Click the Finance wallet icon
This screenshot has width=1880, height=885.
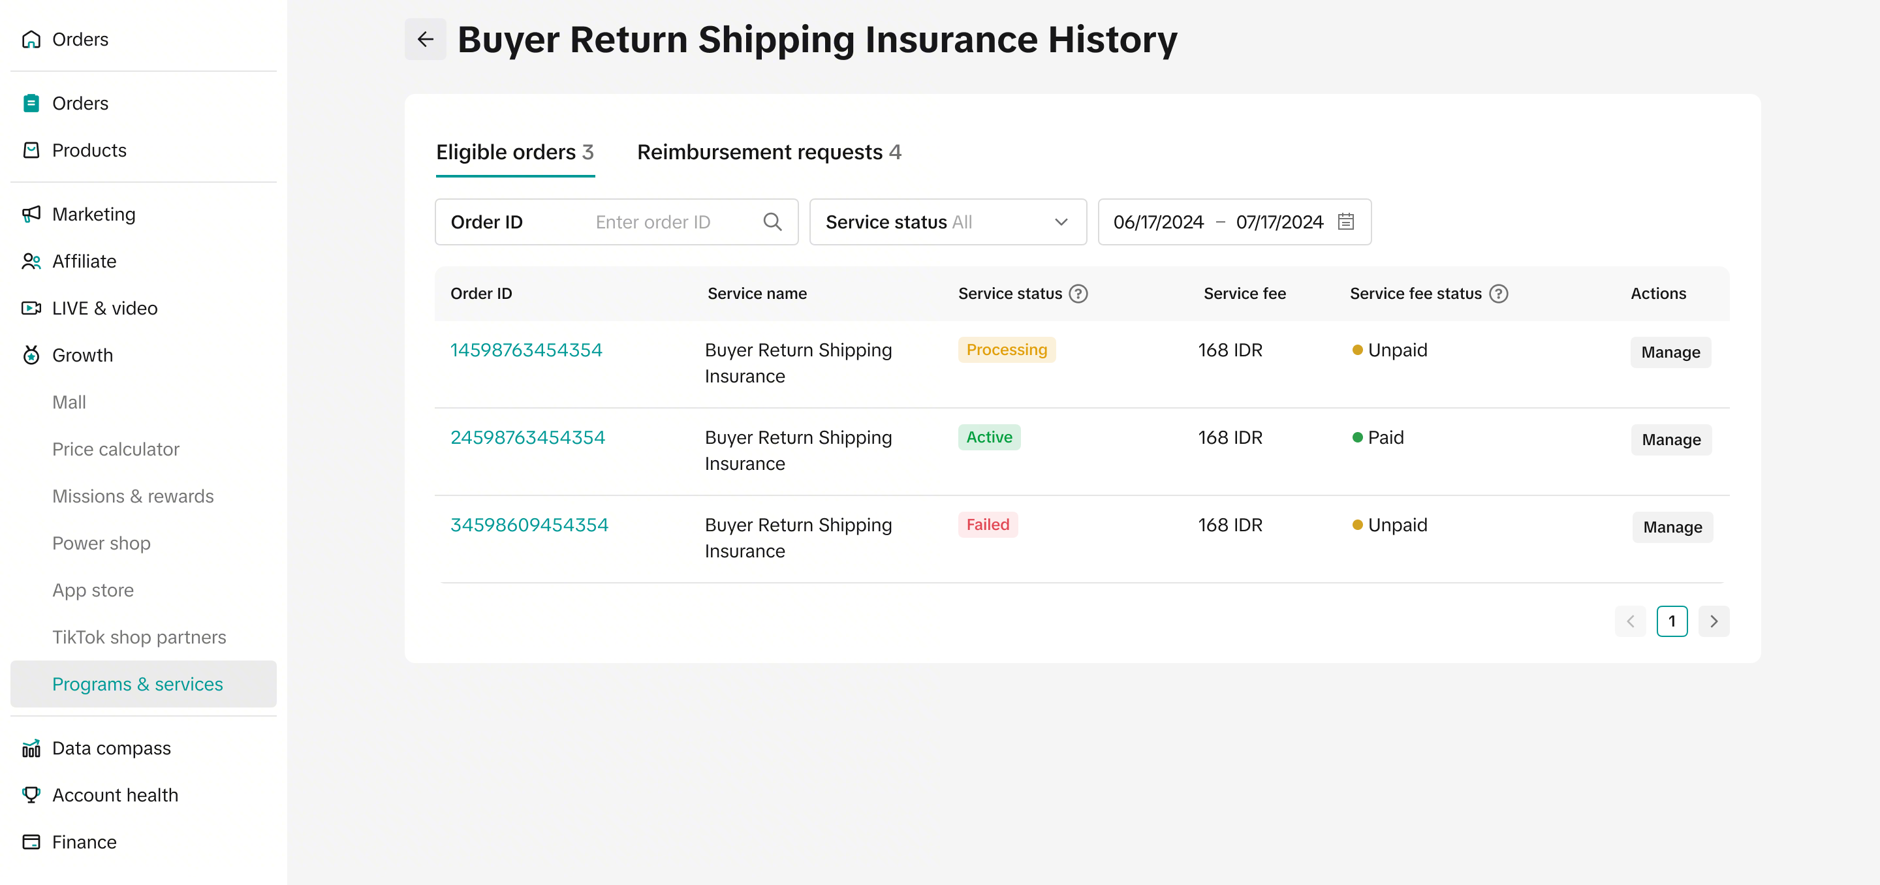pyautogui.click(x=31, y=842)
